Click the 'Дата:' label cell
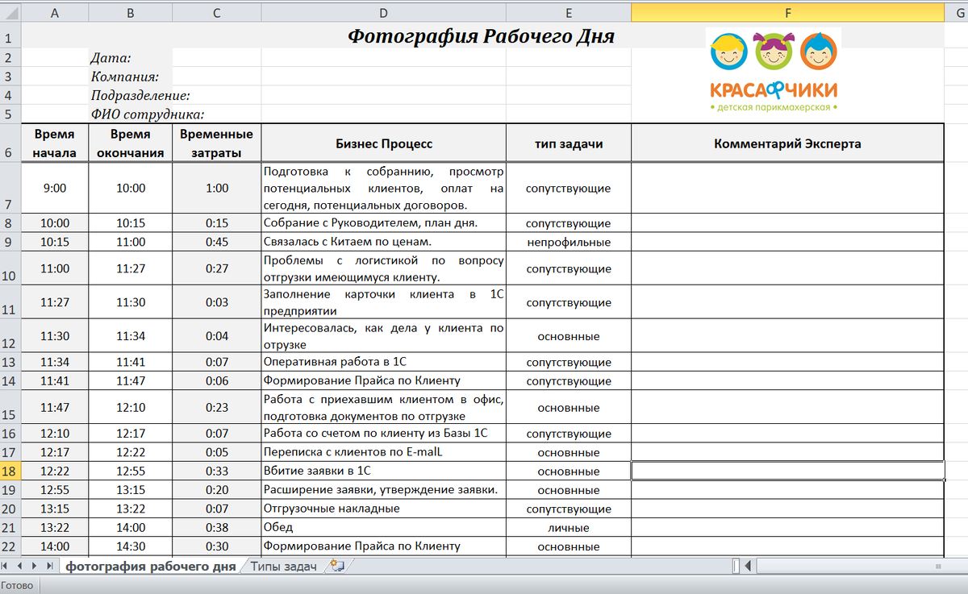Image resolution: width=968 pixels, height=594 pixels. click(x=131, y=57)
